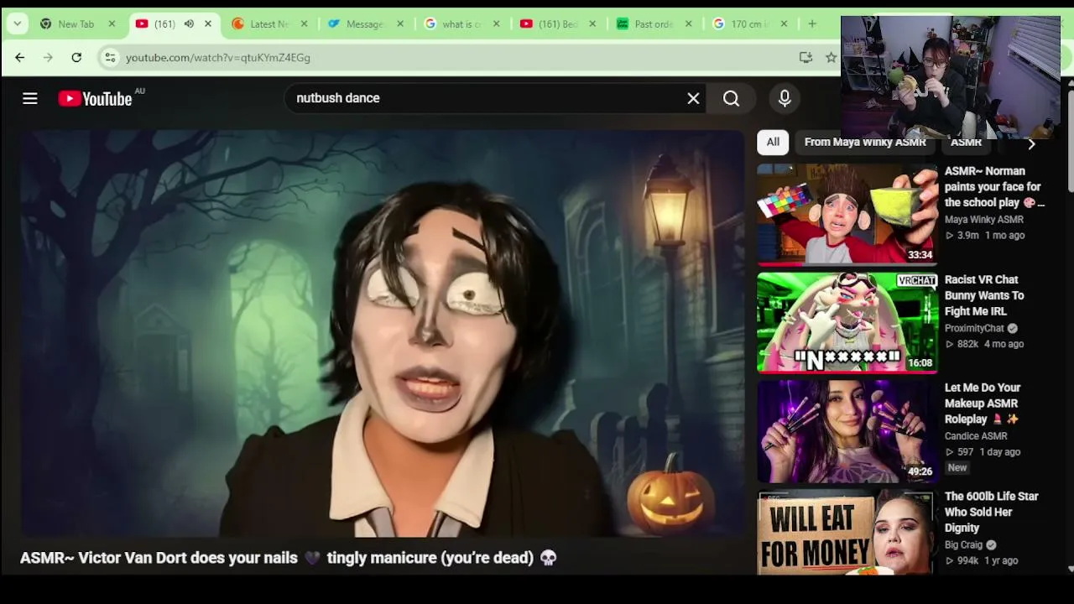Screen dimensions: 1074x604
Task: Open 'ASMR~ Norman paints your face' video title
Action: (x=993, y=186)
